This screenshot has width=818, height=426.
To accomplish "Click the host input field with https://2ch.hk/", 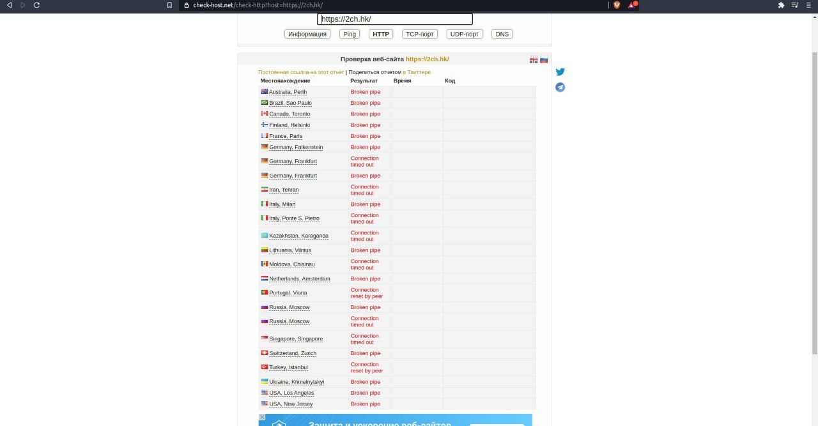I will pyautogui.click(x=395, y=19).
